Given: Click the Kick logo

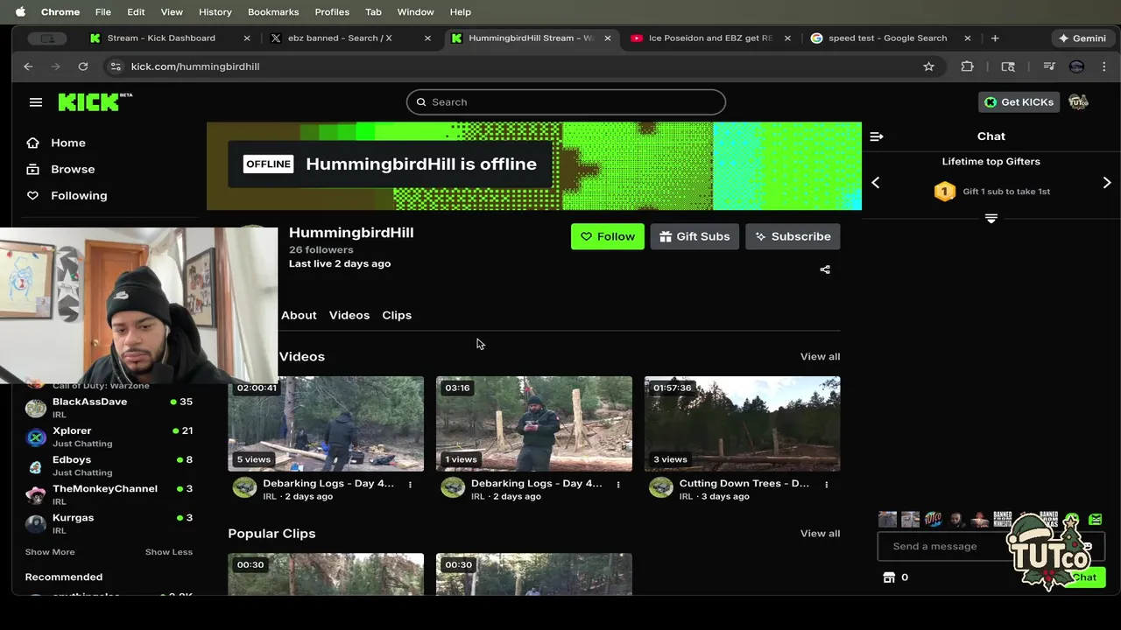Looking at the screenshot, I should click(95, 102).
